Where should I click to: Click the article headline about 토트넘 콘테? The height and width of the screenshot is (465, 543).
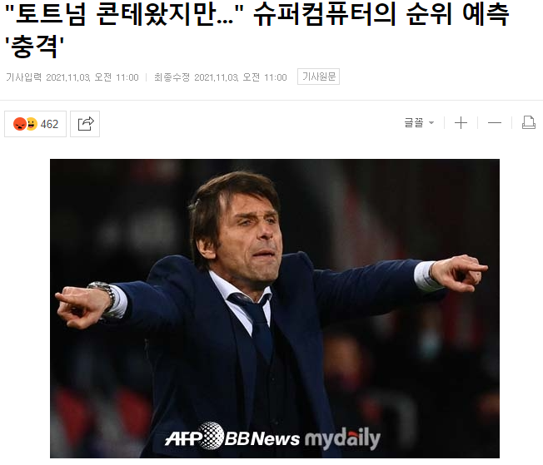click(x=257, y=31)
